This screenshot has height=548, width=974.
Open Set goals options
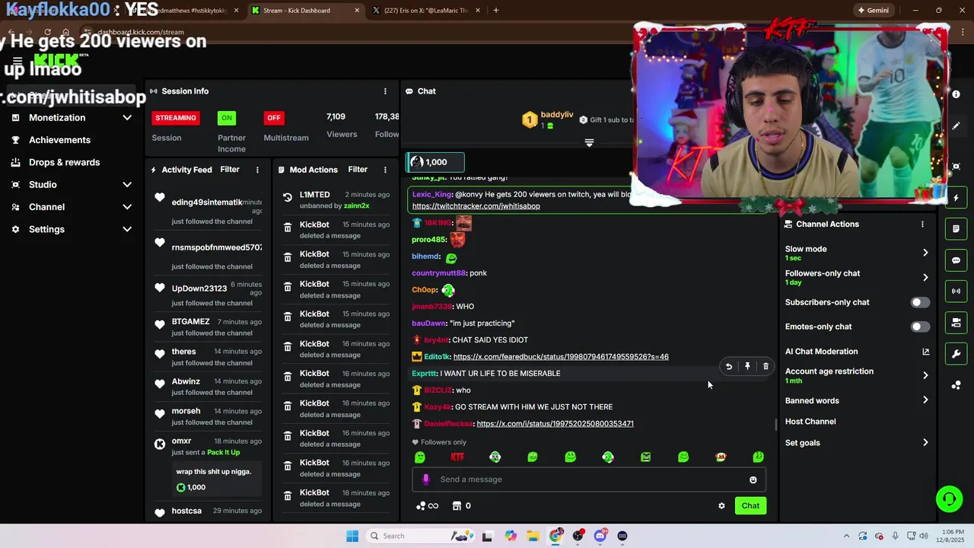click(857, 443)
